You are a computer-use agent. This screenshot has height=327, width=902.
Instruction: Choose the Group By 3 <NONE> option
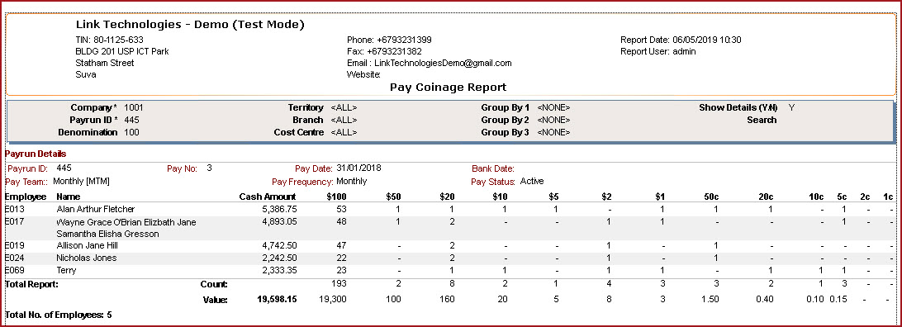coord(553,132)
